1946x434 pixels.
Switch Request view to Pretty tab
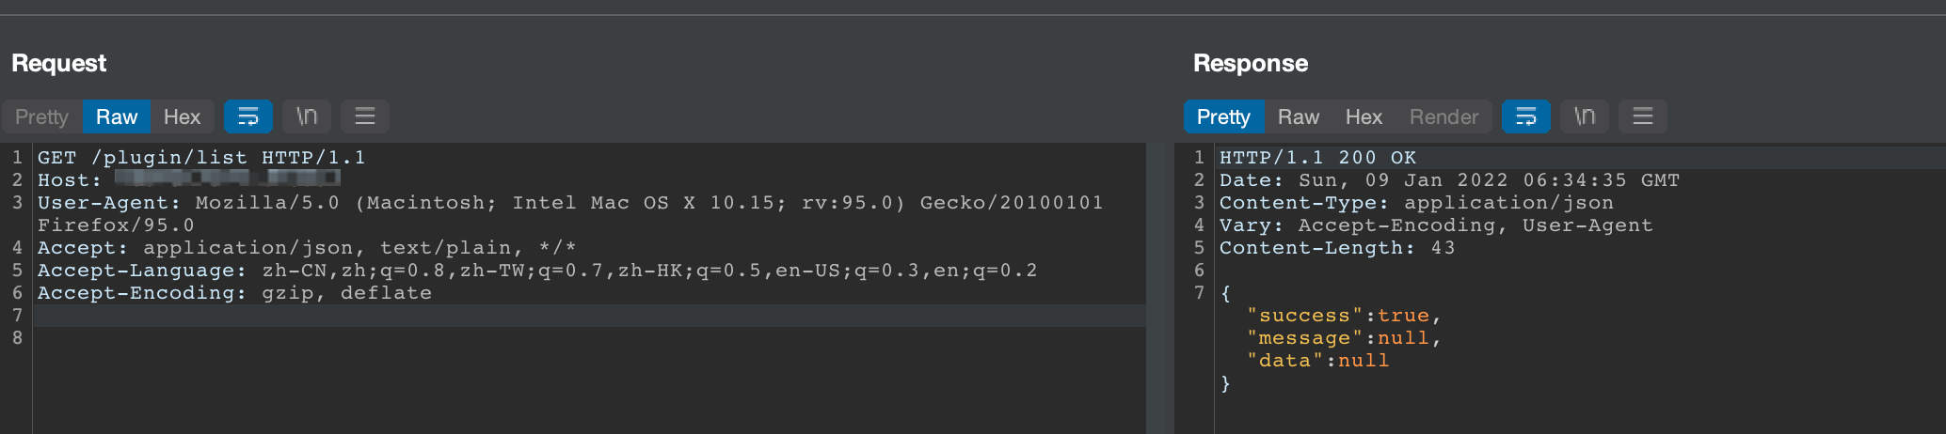[x=41, y=116]
